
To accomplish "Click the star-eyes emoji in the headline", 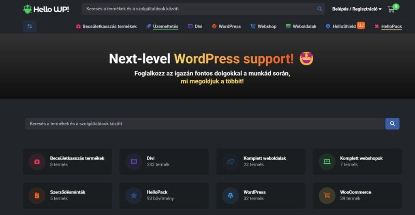I will coord(306,58).
